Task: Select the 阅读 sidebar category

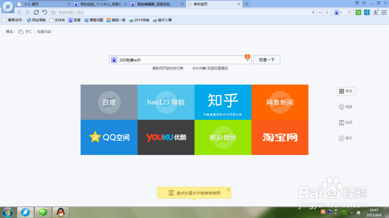Action: 346,107
